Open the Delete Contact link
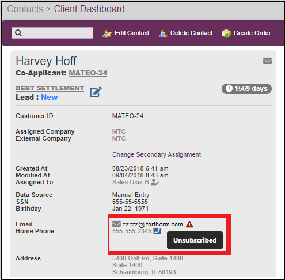285x280 pixels. (191, 33)
